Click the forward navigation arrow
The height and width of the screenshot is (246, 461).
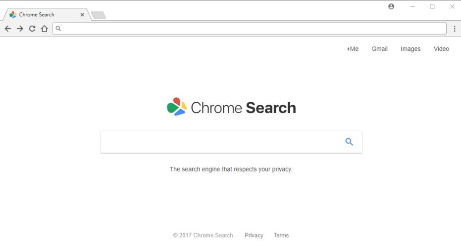coord(20,29)
